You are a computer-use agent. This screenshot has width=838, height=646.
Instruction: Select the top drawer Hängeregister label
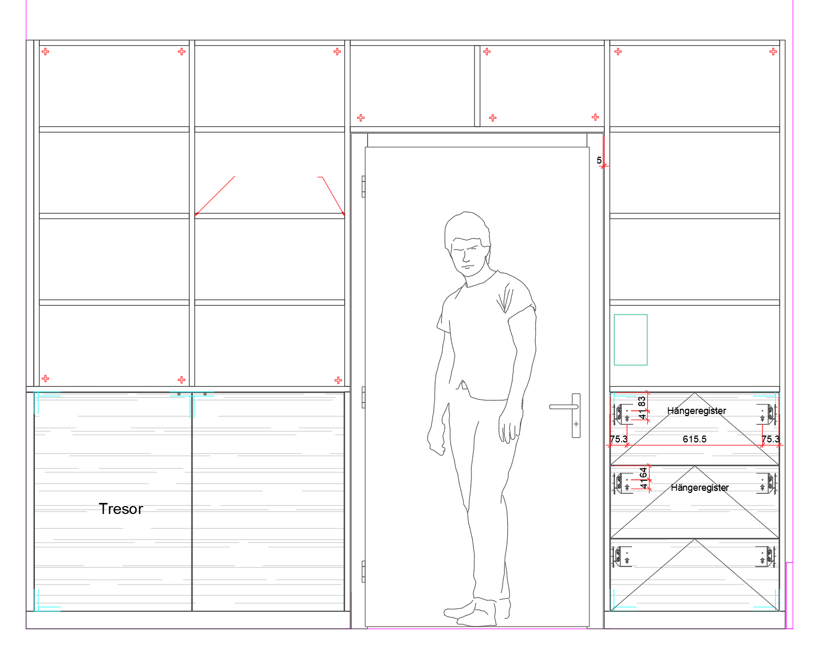(x=696, y=411)
